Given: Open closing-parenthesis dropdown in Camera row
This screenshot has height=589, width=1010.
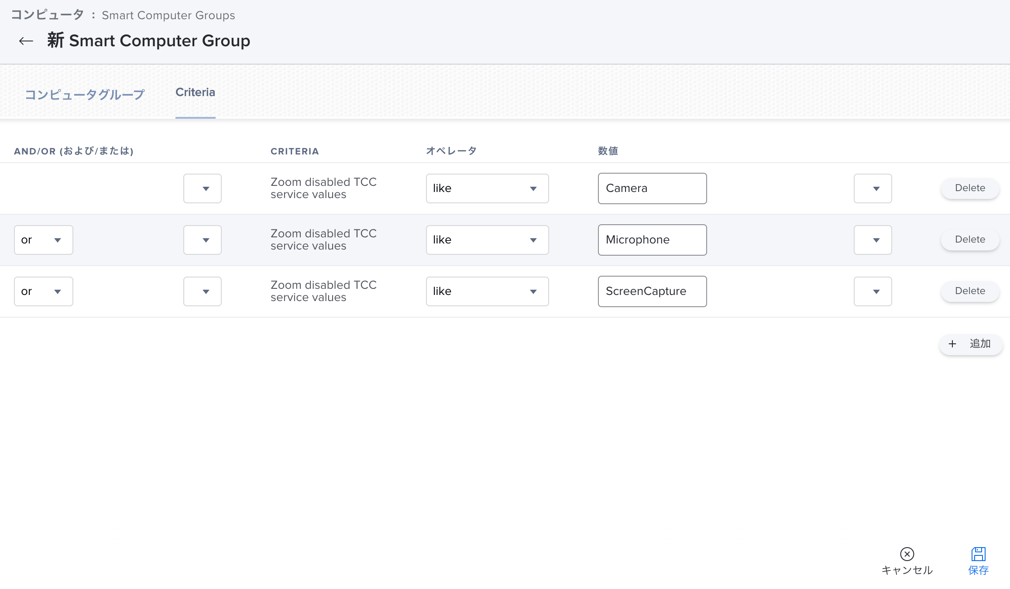Looking at the screenshot, I should 873,188.
